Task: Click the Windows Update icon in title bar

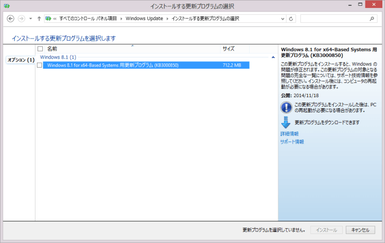Action: [x=6, y=6]
